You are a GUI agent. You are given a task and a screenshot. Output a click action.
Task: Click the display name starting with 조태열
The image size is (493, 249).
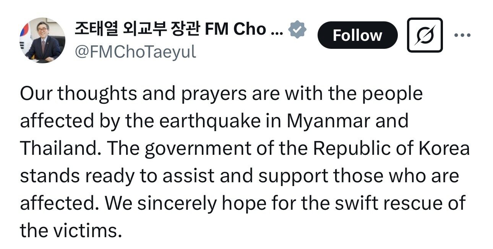[178, 29]
